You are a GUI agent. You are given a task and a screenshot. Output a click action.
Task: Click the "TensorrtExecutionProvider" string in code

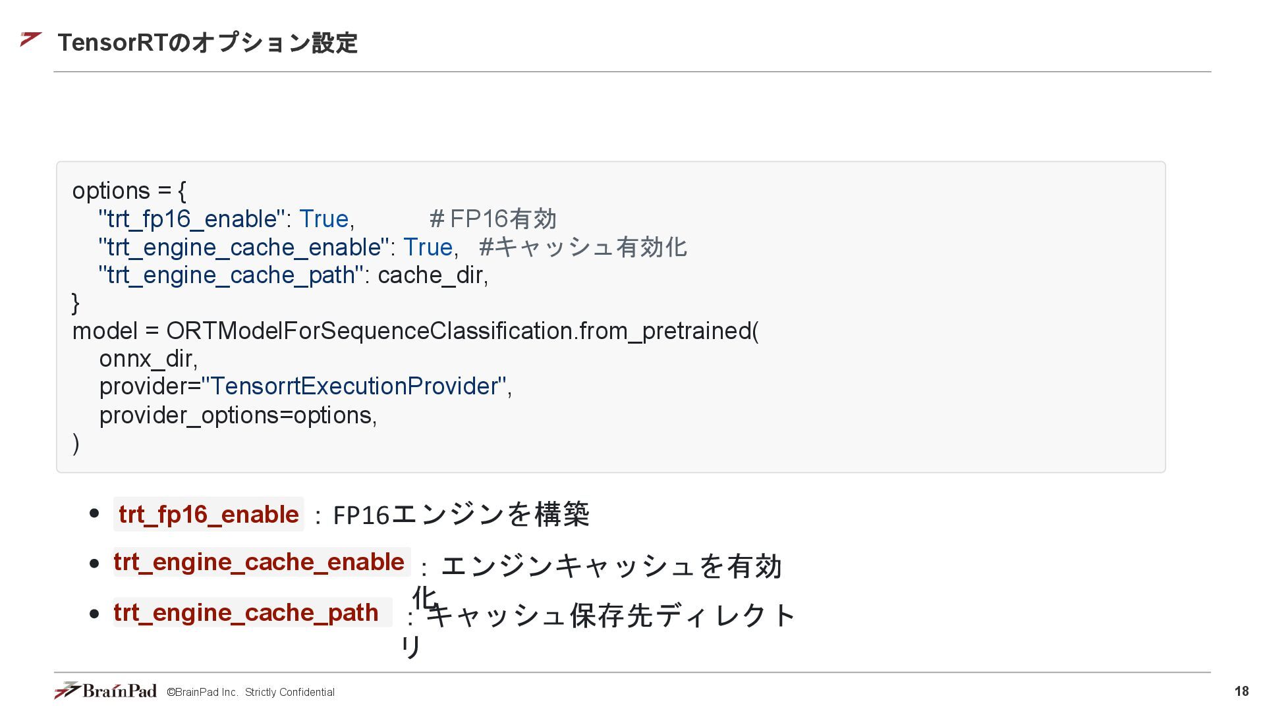pyautogui.click(x=354, y=386)
